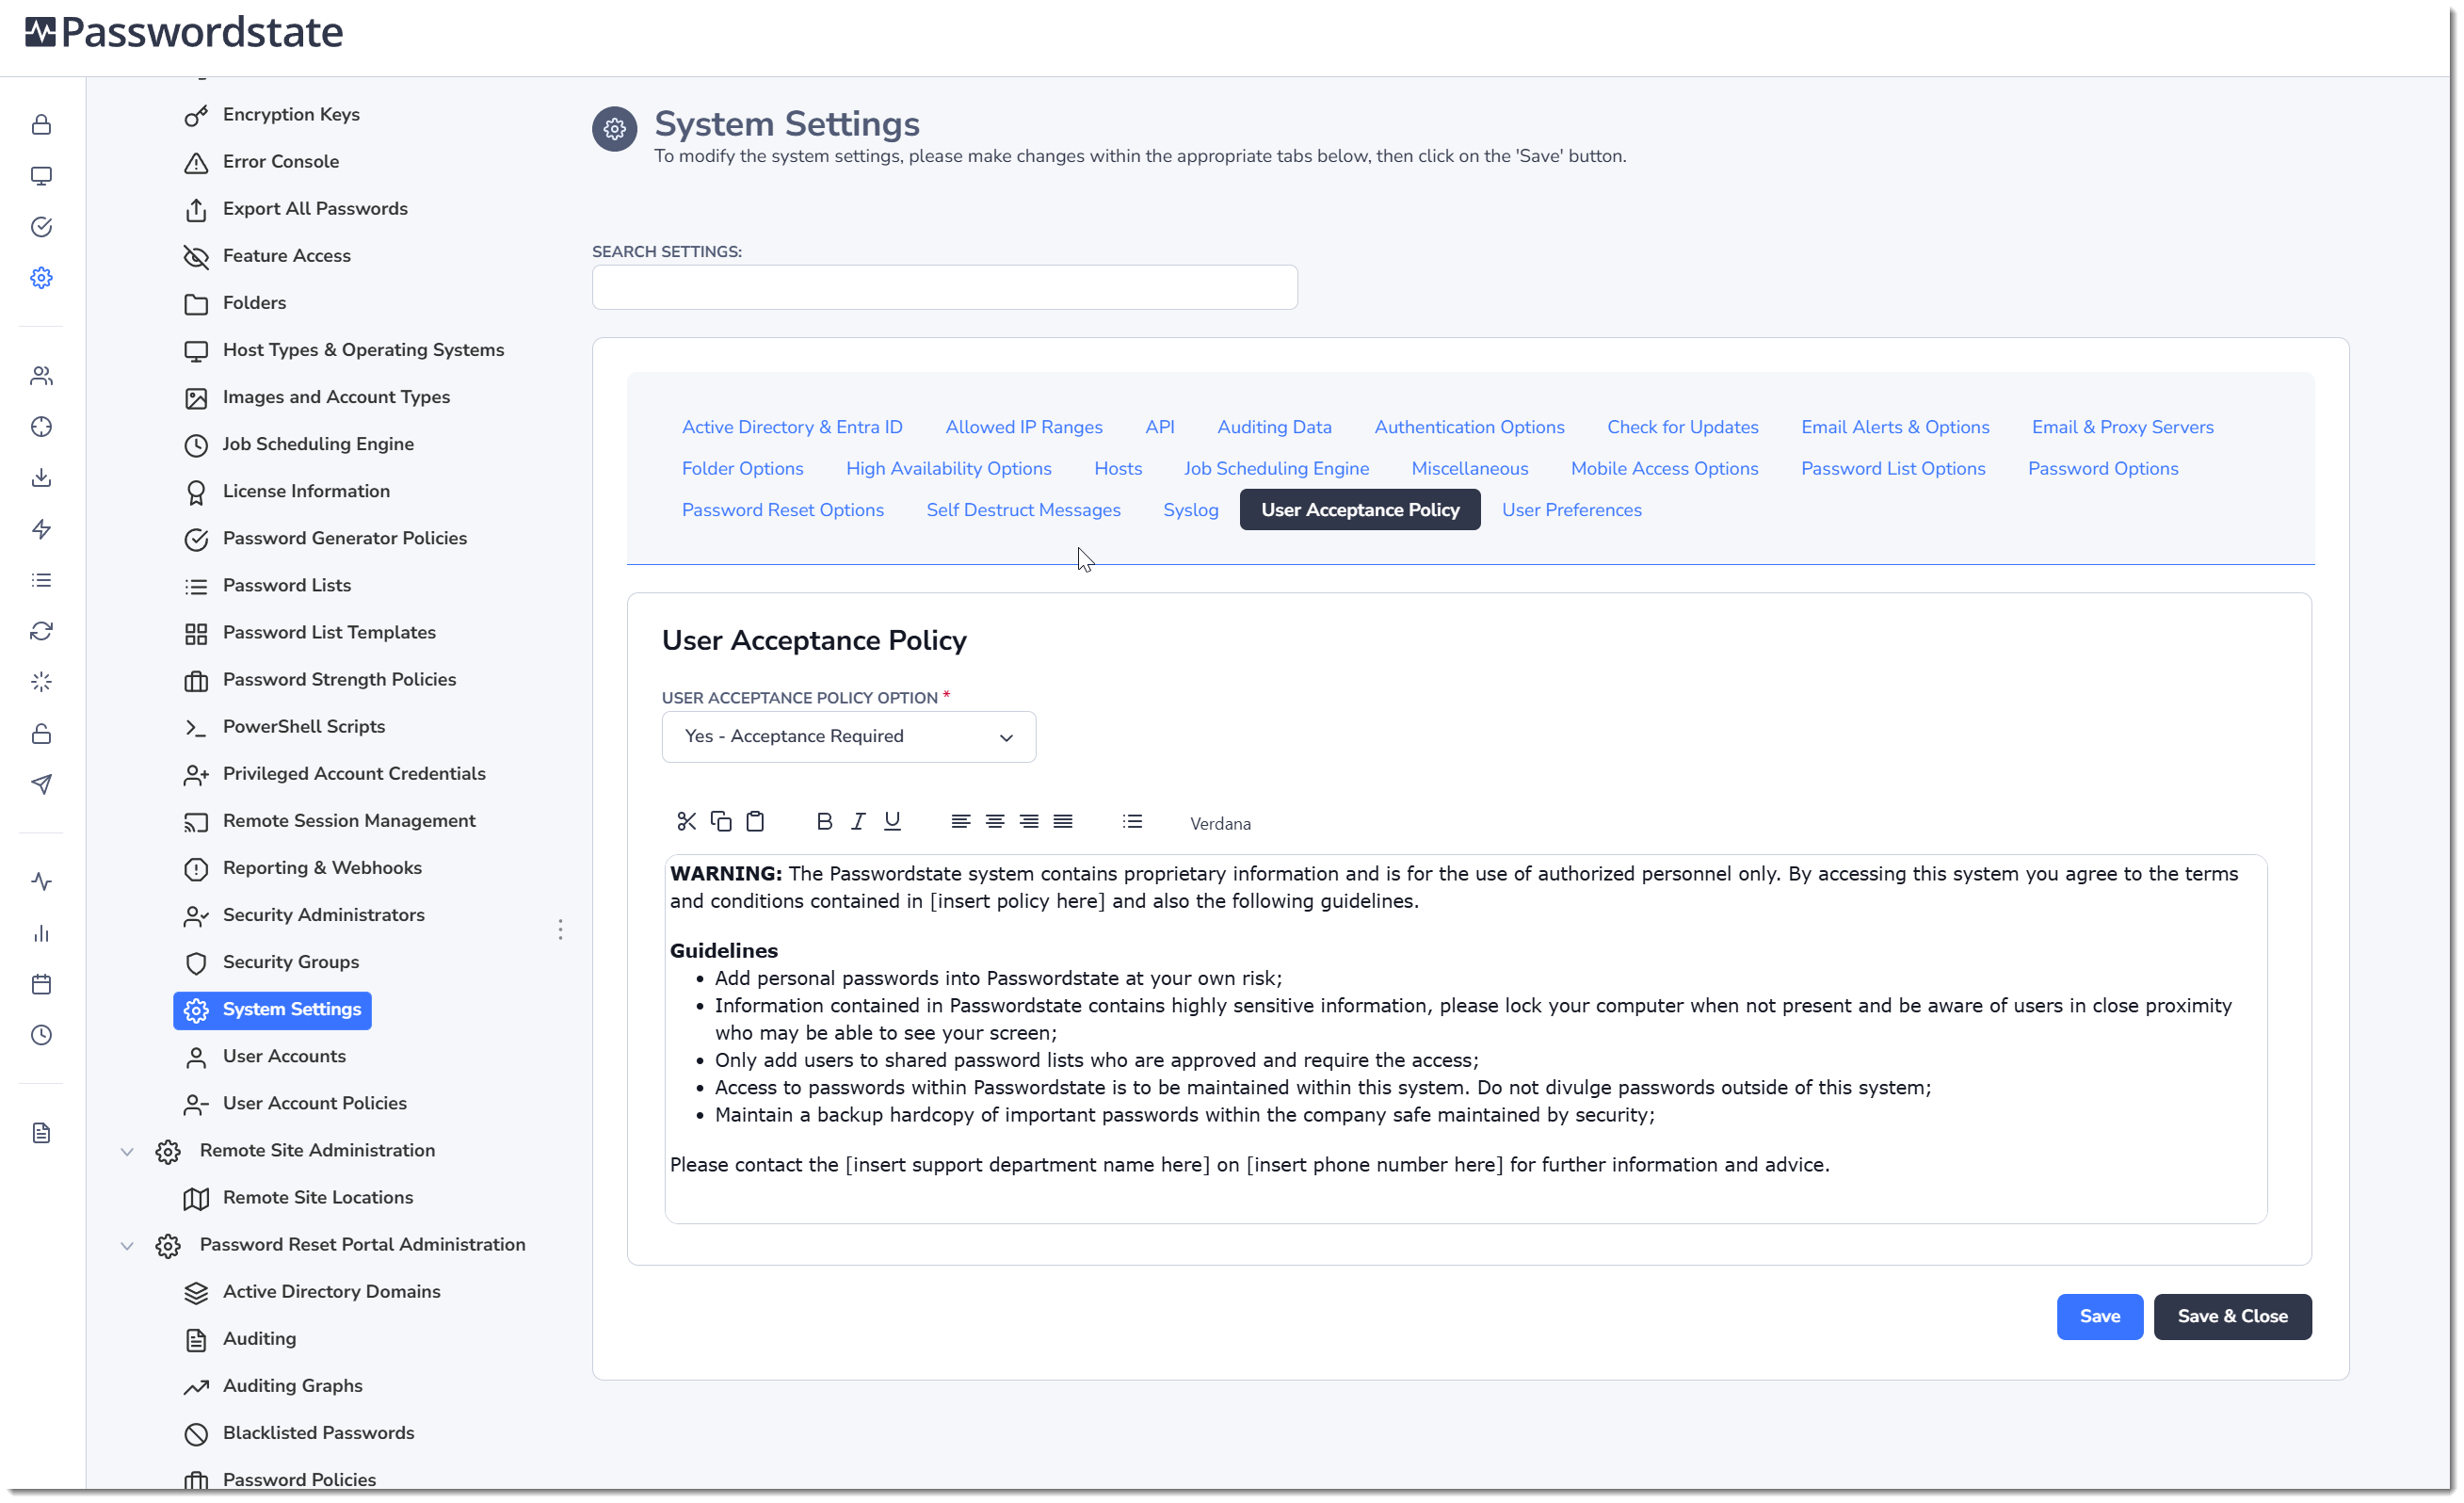Viewport: 2464px width, 1503px height.
Task: Select the API tab
Action: tap(1160, 427)
